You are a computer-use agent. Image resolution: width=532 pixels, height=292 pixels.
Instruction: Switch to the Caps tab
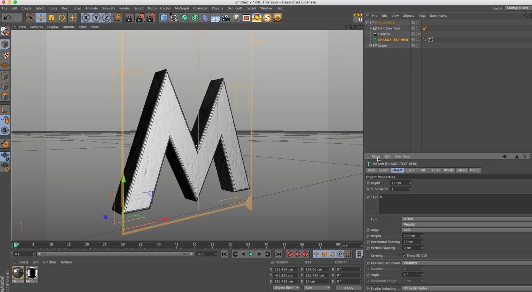tap(410, 170)
